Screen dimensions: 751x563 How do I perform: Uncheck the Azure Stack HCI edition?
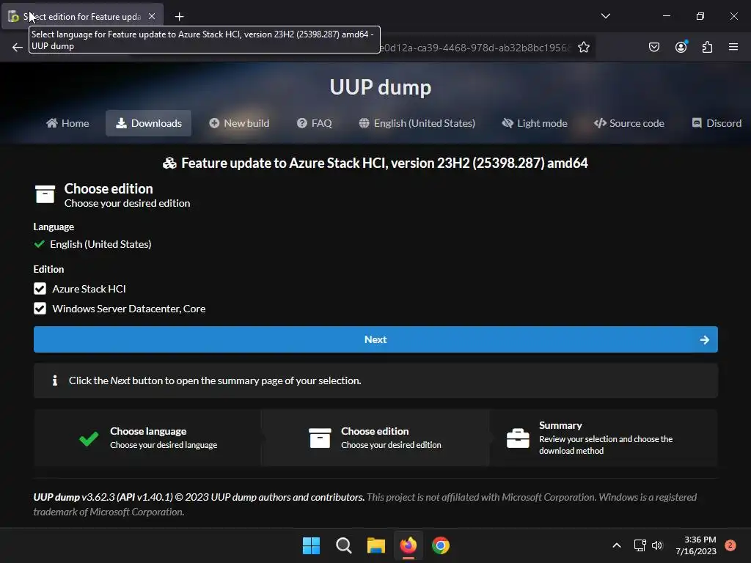point(40,289)
